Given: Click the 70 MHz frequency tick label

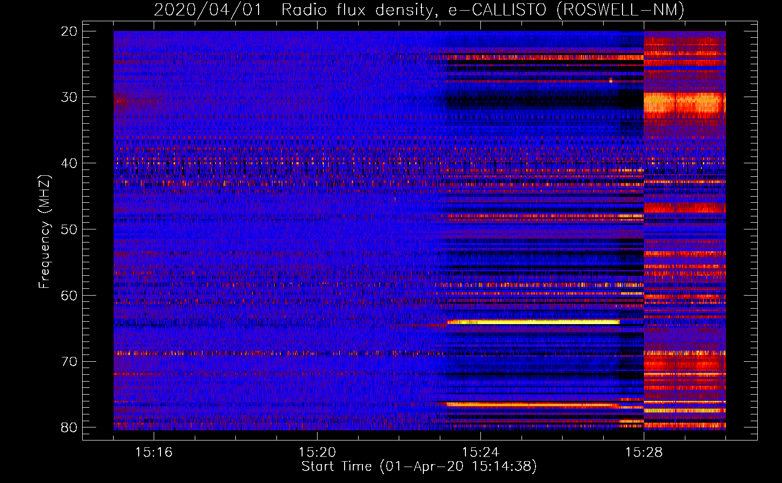Looking at the screenshot, I should coord(70,361).
